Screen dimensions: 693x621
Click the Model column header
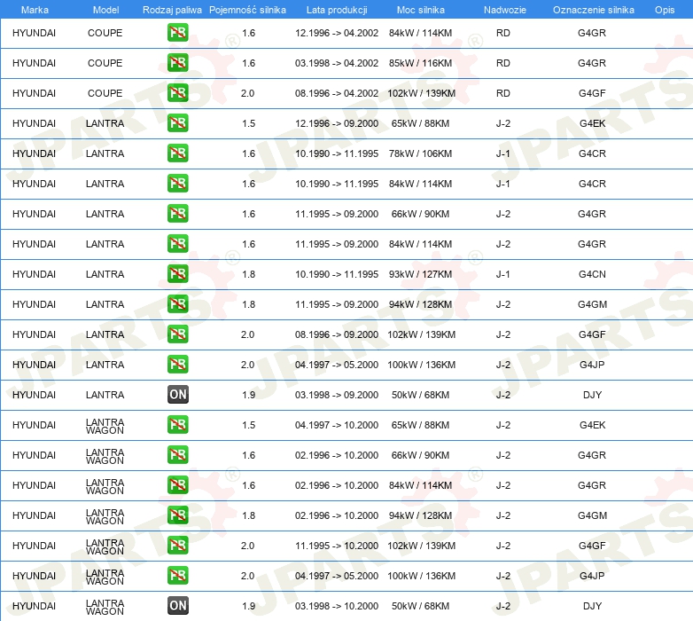click(105, 10)
